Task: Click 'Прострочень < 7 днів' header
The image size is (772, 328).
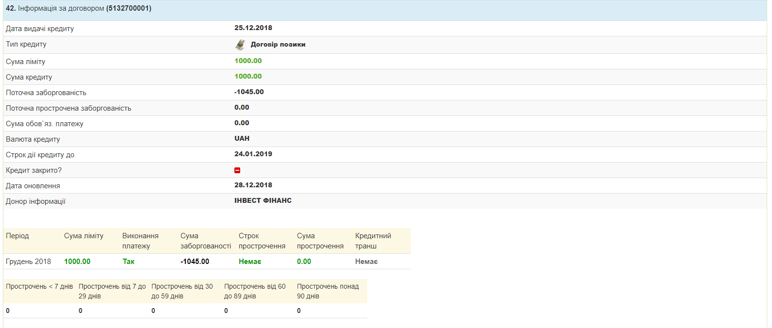Action: click(x=39, y=286)
